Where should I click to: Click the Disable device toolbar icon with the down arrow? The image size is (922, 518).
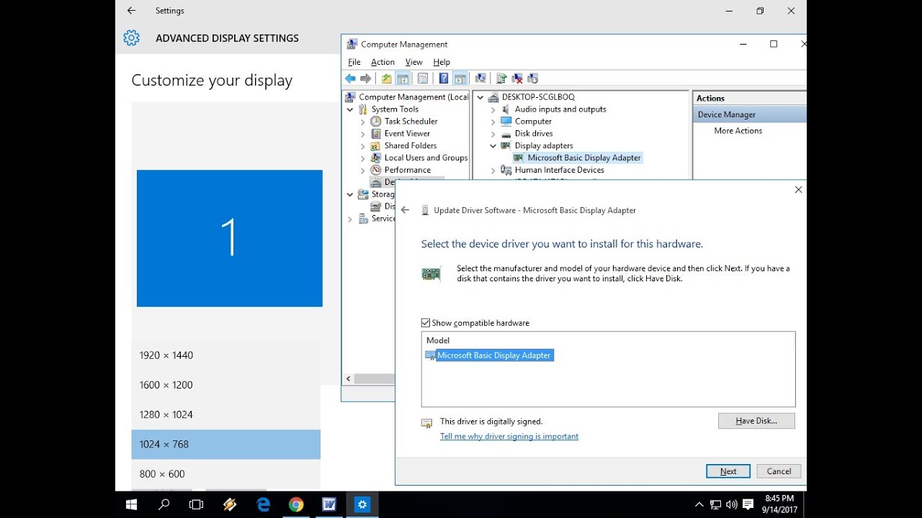point(533,78)
